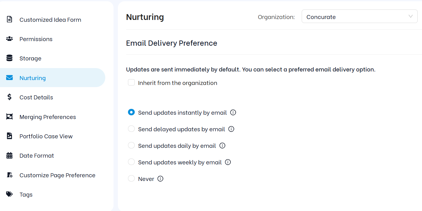Expand the Organization dropdown chevron arrow

[x=411, y=17]
